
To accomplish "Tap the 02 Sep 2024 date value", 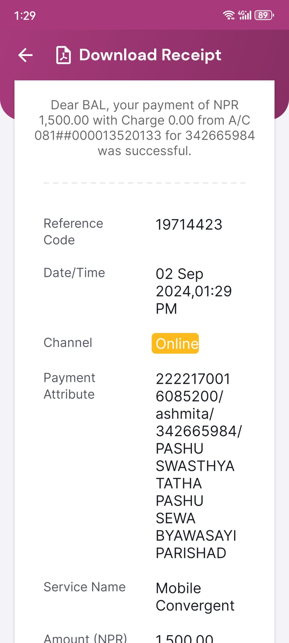I will tap(194, 291).
